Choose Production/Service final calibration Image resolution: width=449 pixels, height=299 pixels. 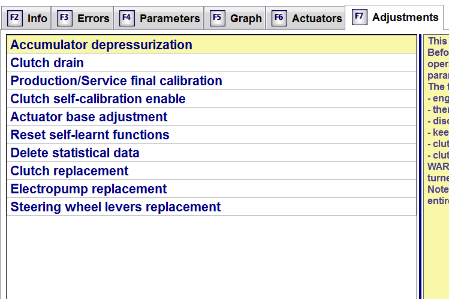(x=212, y=80)
